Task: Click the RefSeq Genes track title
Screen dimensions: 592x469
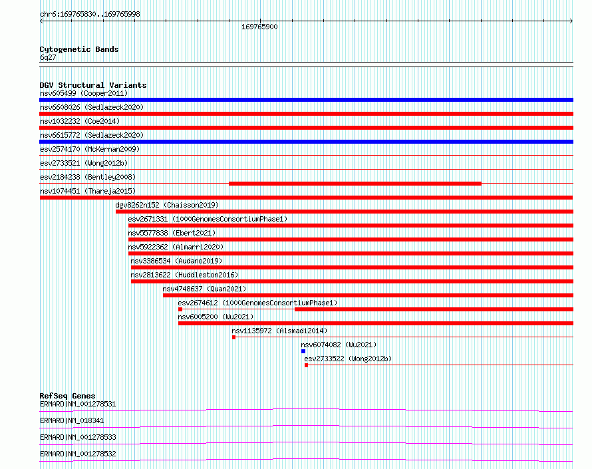Action: [x=67, y=396]
